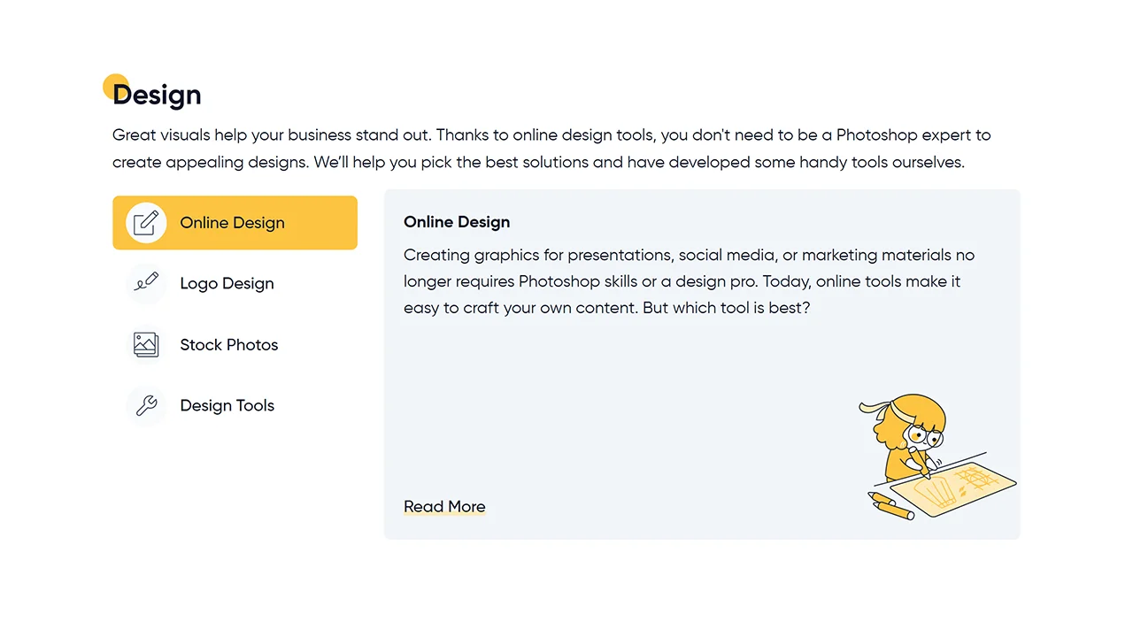Switch to the Design Tools category
Screen dimensions: 1133x637
click(227, 406)
